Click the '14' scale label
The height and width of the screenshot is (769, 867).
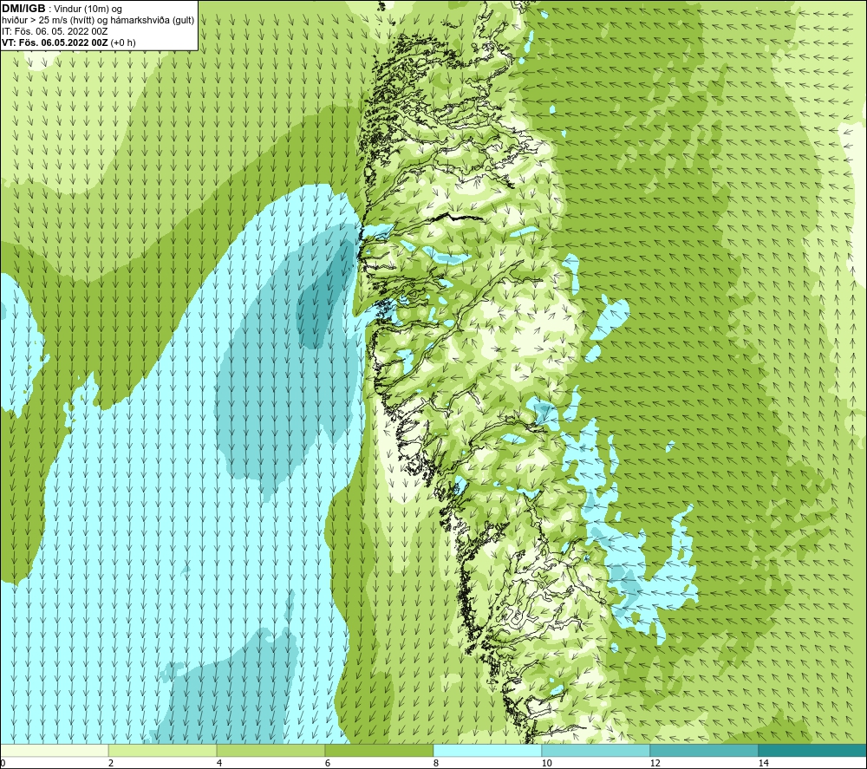(763, 763)
